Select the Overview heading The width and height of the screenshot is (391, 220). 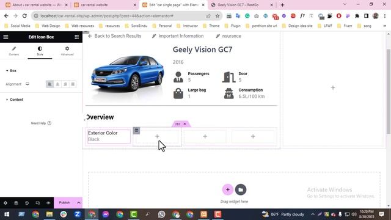click(x=100, y=117)
